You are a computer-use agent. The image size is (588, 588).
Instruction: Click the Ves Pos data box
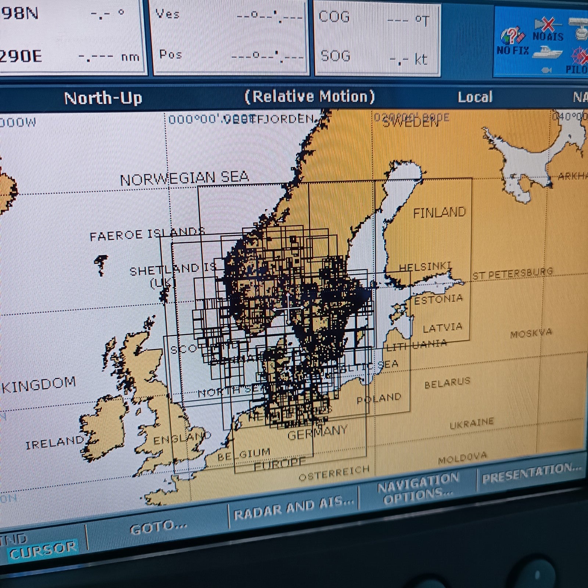tap(230, 37)
